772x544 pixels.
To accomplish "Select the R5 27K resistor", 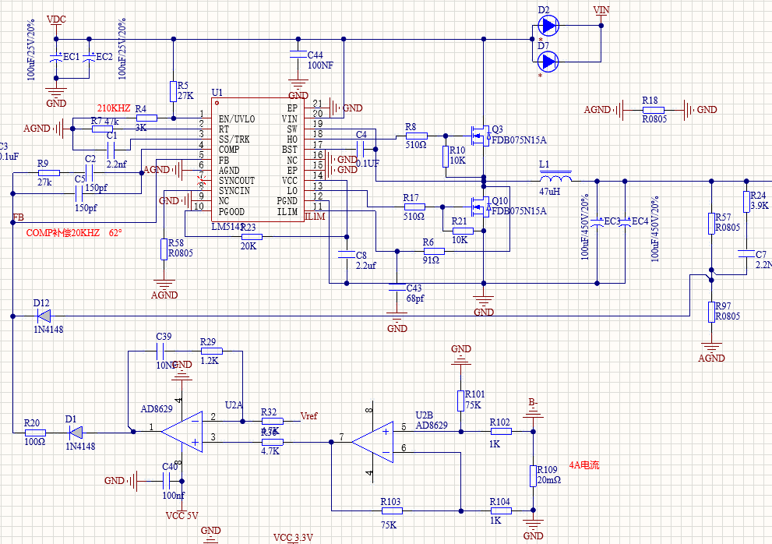I will point(171,90).
